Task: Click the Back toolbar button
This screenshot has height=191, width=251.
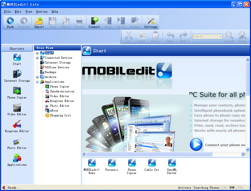Action: tap(10, 22)
